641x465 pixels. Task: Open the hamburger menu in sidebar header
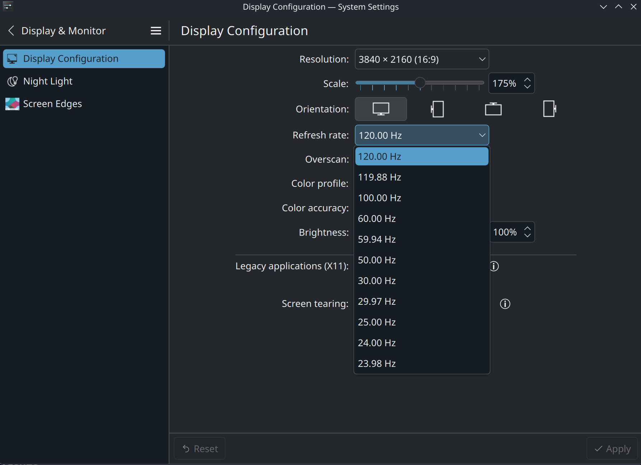(x=156, y=31)
